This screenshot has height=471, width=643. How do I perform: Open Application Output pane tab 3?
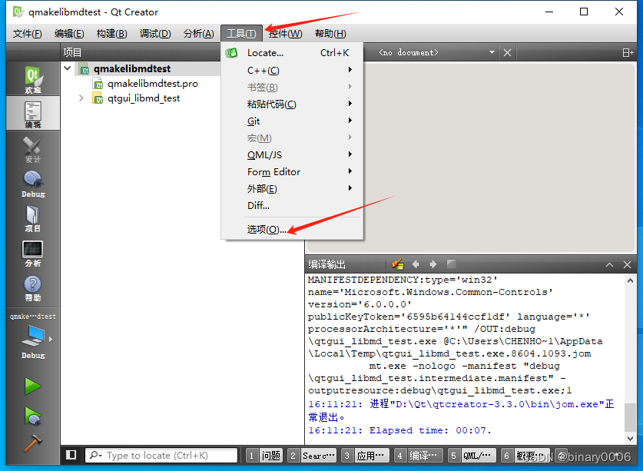(x=365, y=455)
